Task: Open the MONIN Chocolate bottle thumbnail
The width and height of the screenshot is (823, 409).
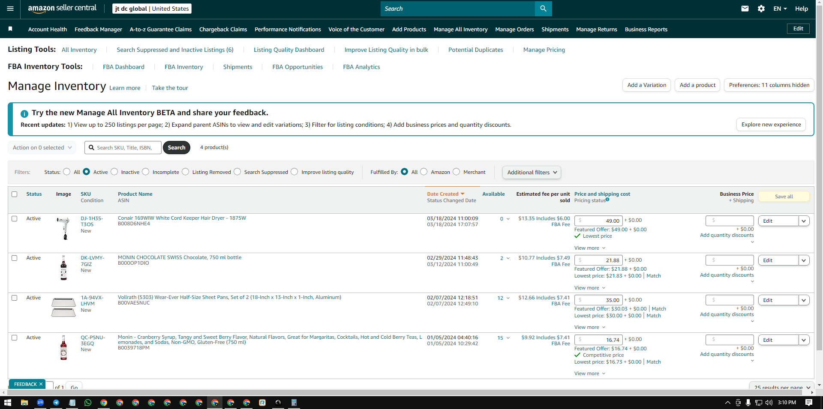Action: (63, 268)
